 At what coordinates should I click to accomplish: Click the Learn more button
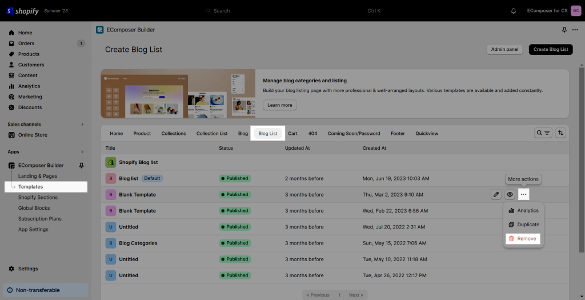(280, 105)
